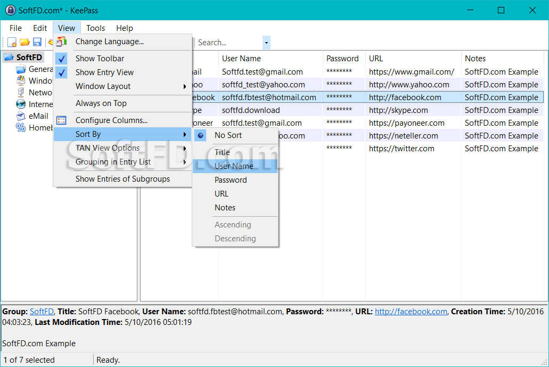Viewport: 549px width, 367px height.
Task: Choose Ascending sort order
Action: tap(235, 225)
